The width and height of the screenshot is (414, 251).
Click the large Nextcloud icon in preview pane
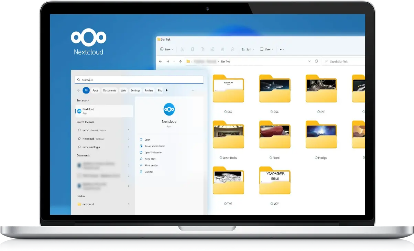169,109
